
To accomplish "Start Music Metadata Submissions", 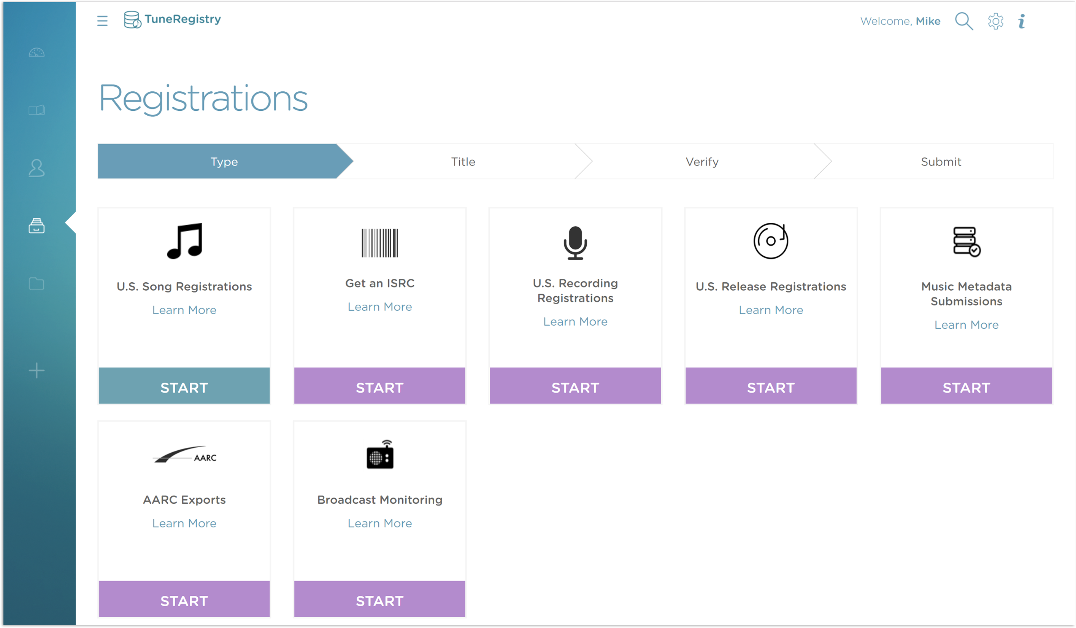I will tap(967, 386).
